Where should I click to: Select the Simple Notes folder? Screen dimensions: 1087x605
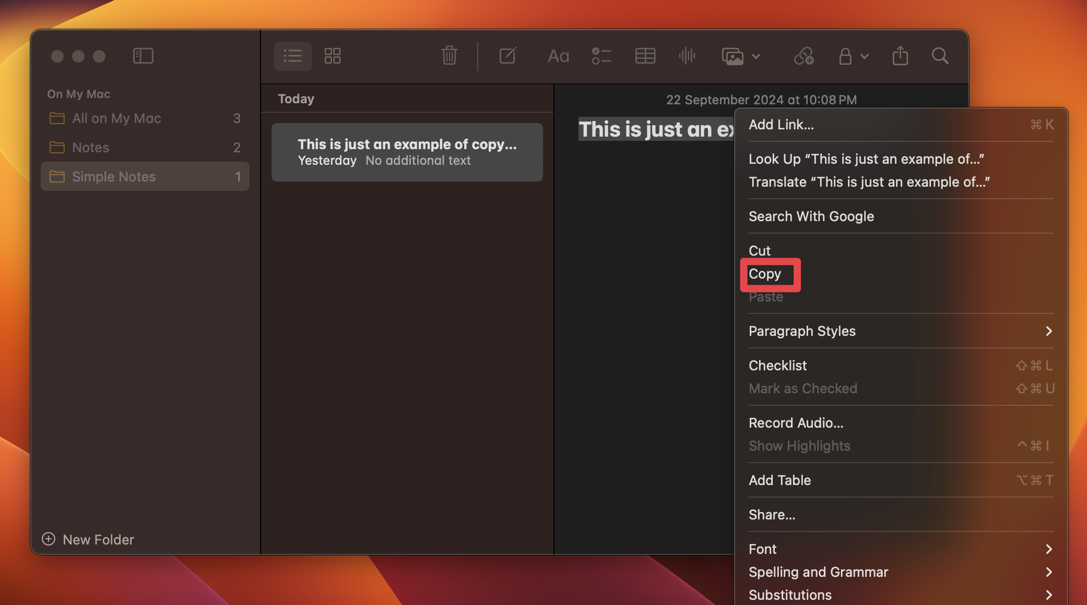114,176
